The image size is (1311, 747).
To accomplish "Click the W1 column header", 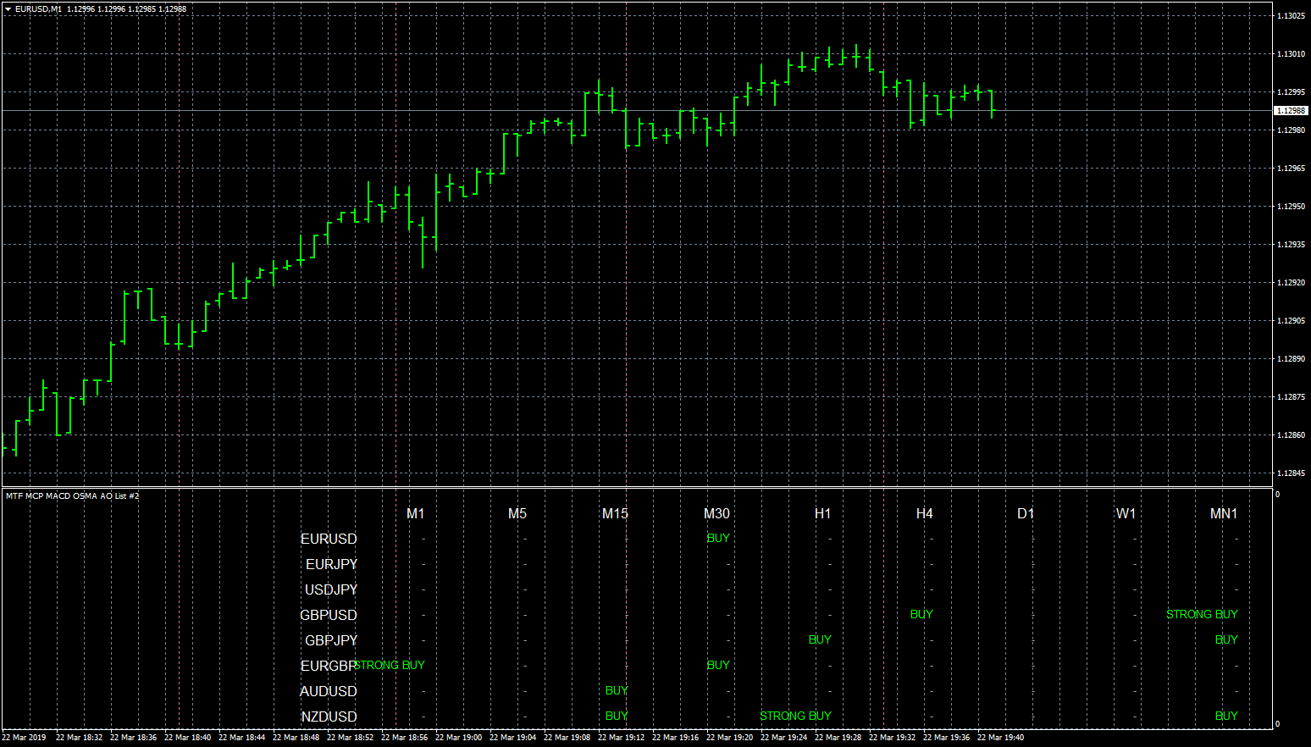I will click(1126, 513).
